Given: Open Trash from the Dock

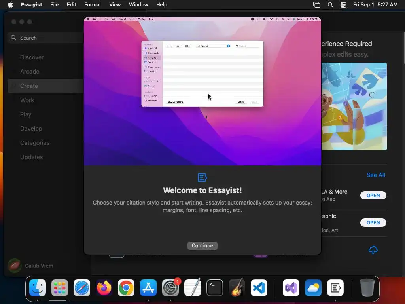Looking at the screenshot, I should [367, 288].
